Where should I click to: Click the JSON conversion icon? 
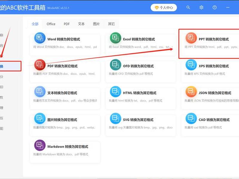(191, 92)
